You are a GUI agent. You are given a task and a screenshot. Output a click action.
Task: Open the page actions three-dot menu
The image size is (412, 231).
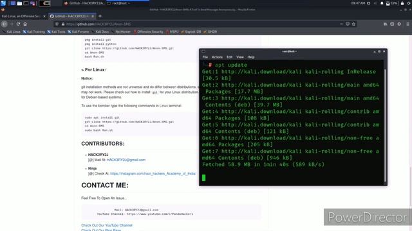[341, 24]
